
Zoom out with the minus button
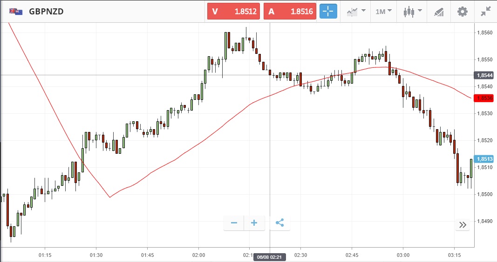coord(234,223)
